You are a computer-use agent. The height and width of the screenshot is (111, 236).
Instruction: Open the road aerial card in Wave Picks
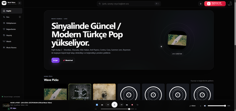point(55,92)
